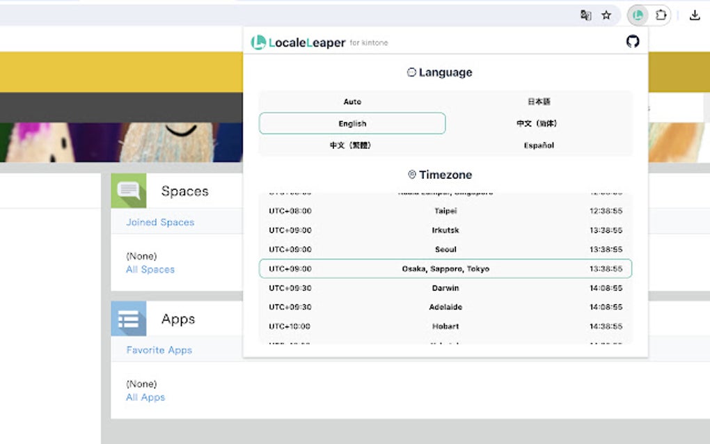Select English language option

[352, 124]
